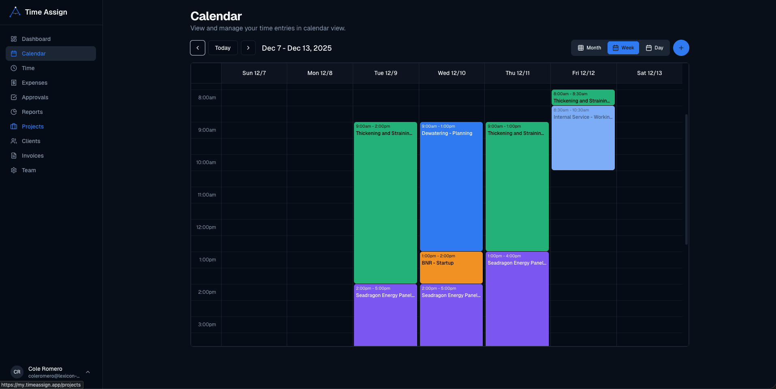Click the Calendar page heading

click(216, 16)
